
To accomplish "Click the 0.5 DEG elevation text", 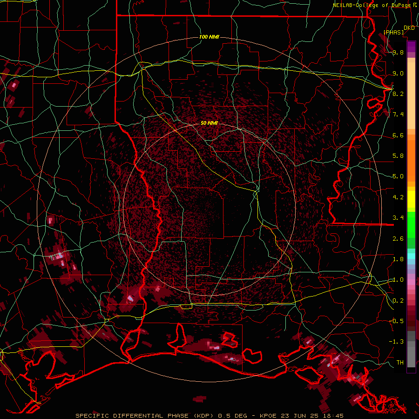I will click(232, 416).
